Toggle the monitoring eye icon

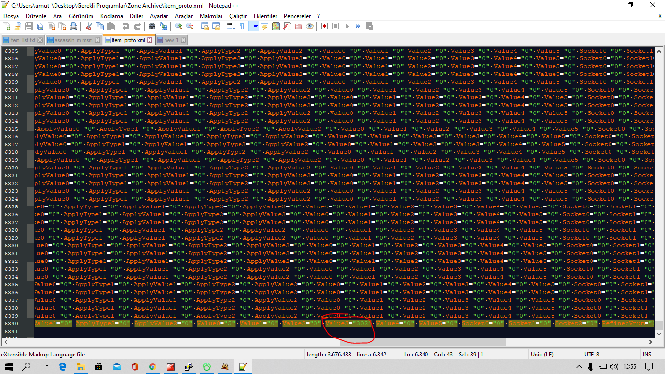coord(310,26)
